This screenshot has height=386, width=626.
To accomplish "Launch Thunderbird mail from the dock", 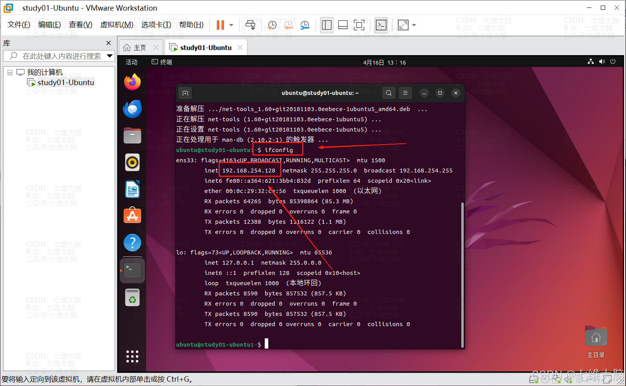I will coord(132,109).
